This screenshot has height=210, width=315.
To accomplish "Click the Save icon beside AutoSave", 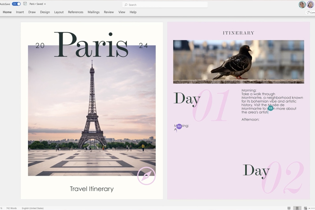I will (25, 4).
